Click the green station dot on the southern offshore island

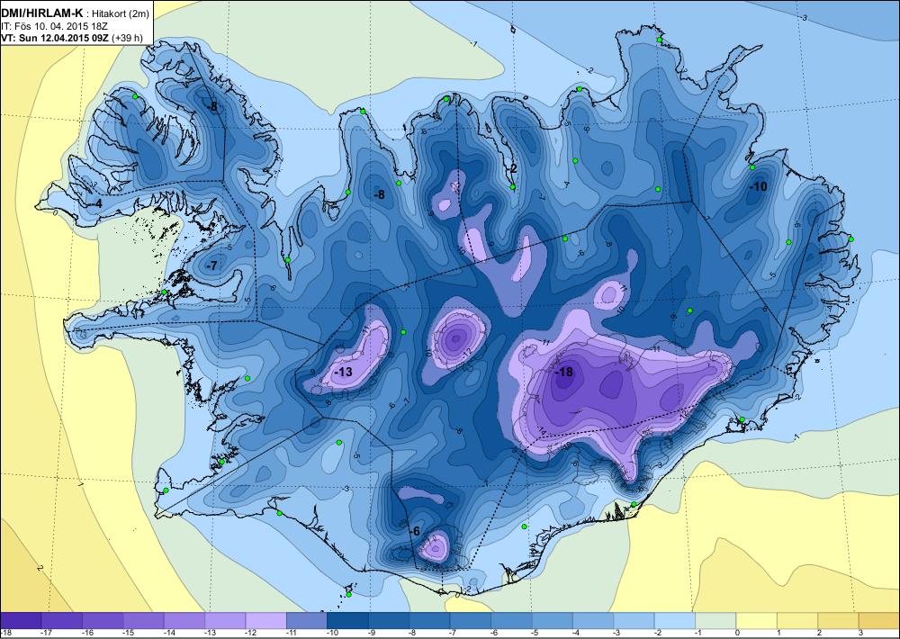click(x=348, y=594)
